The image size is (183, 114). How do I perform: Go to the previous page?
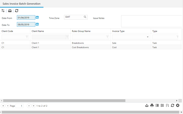[x=8, y=106]
